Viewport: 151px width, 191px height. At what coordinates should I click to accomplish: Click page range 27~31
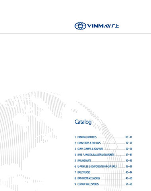coord(129,155)
